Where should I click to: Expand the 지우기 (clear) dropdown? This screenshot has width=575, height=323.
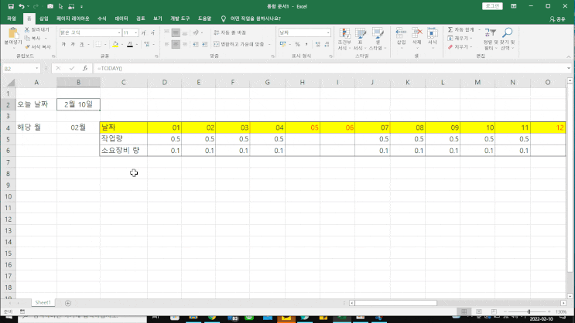tap(471, 47)
